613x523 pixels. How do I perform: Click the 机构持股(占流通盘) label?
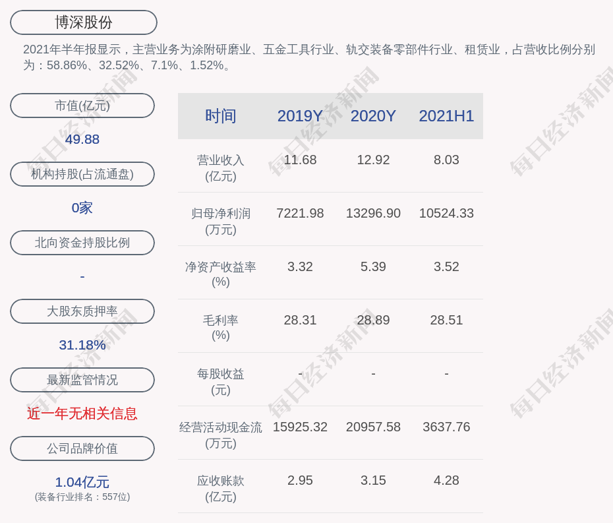(x=82, y=174)
